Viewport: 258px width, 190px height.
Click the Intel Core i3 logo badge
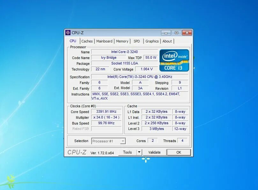(x=174, y=60)
